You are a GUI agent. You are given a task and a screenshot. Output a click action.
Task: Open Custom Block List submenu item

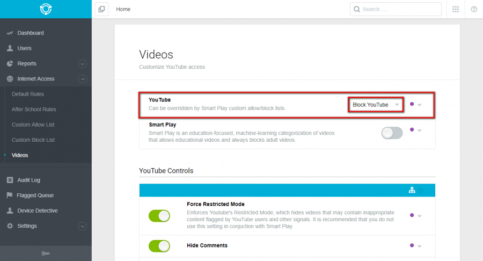click(33, 140)
